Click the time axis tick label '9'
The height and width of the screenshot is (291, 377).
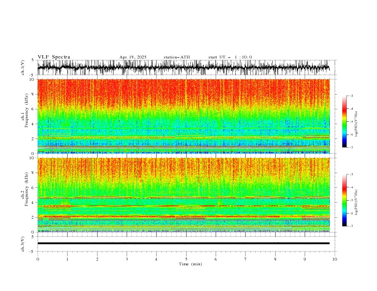(305, 259)
